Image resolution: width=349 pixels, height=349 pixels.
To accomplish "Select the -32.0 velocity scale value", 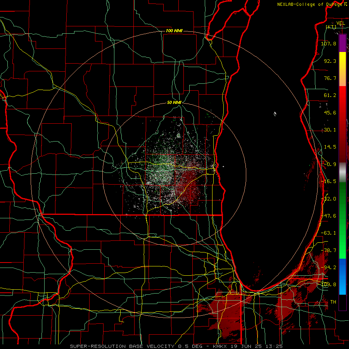I will pos(328,199).
